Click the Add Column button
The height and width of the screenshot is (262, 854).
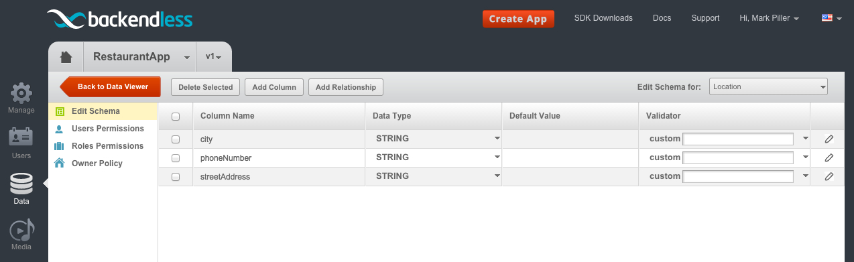click(x=274, y=87)
